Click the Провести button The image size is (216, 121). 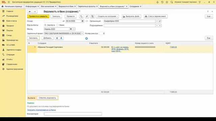pos(71,16)
